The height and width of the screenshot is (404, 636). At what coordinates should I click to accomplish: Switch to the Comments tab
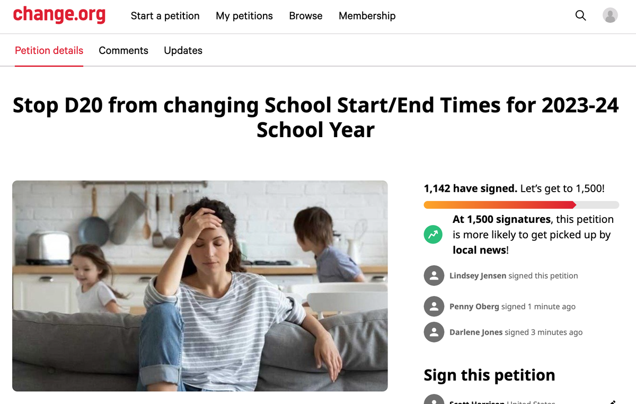(x=123, y=51)
